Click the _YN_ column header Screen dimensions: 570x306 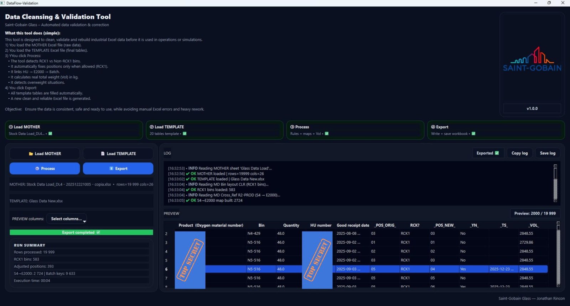(x=474, y=225)
